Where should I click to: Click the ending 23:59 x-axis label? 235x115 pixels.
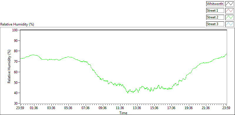click(227, 108)
